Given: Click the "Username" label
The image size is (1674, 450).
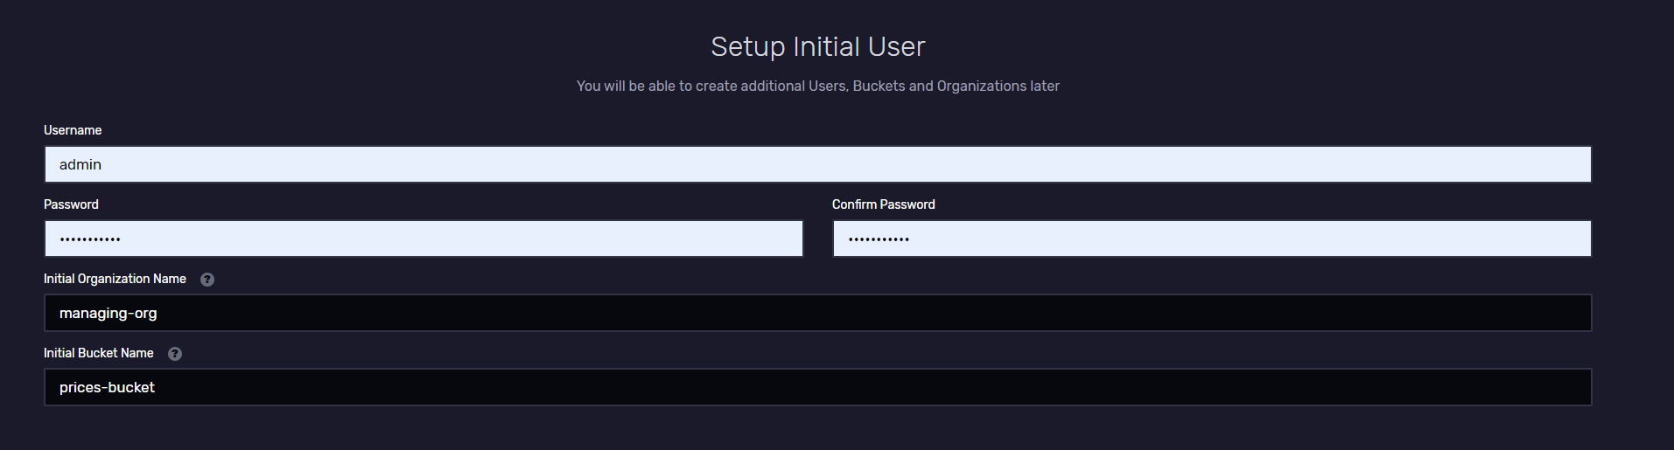Looking at the screenshot, I should [73, 130].
